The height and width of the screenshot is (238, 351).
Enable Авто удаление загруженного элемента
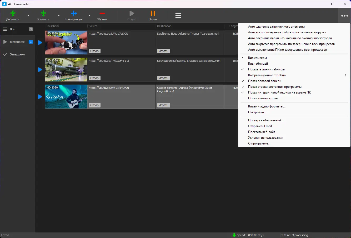(294, 27)
